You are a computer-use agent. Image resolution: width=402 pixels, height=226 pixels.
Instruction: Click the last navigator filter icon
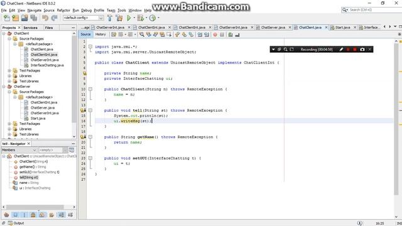(x=70, y=215)
